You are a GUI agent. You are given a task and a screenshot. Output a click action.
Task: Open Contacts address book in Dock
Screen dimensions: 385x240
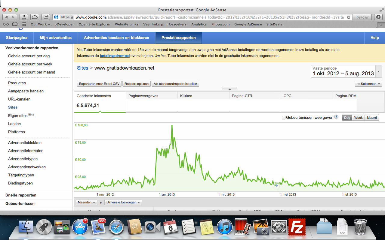134,227
